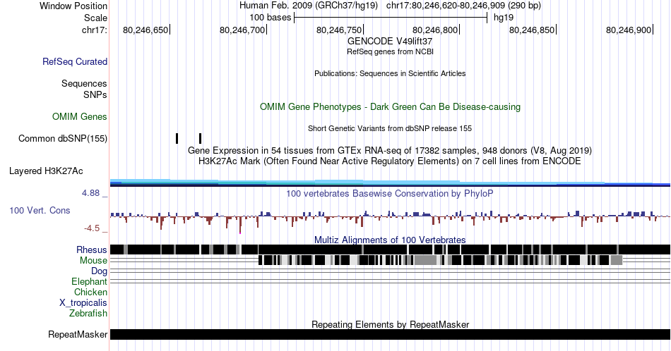Screen dimensions: 671x351
Task: Click the Common dbSNP(155) track label
Action: tap(63, 138)
